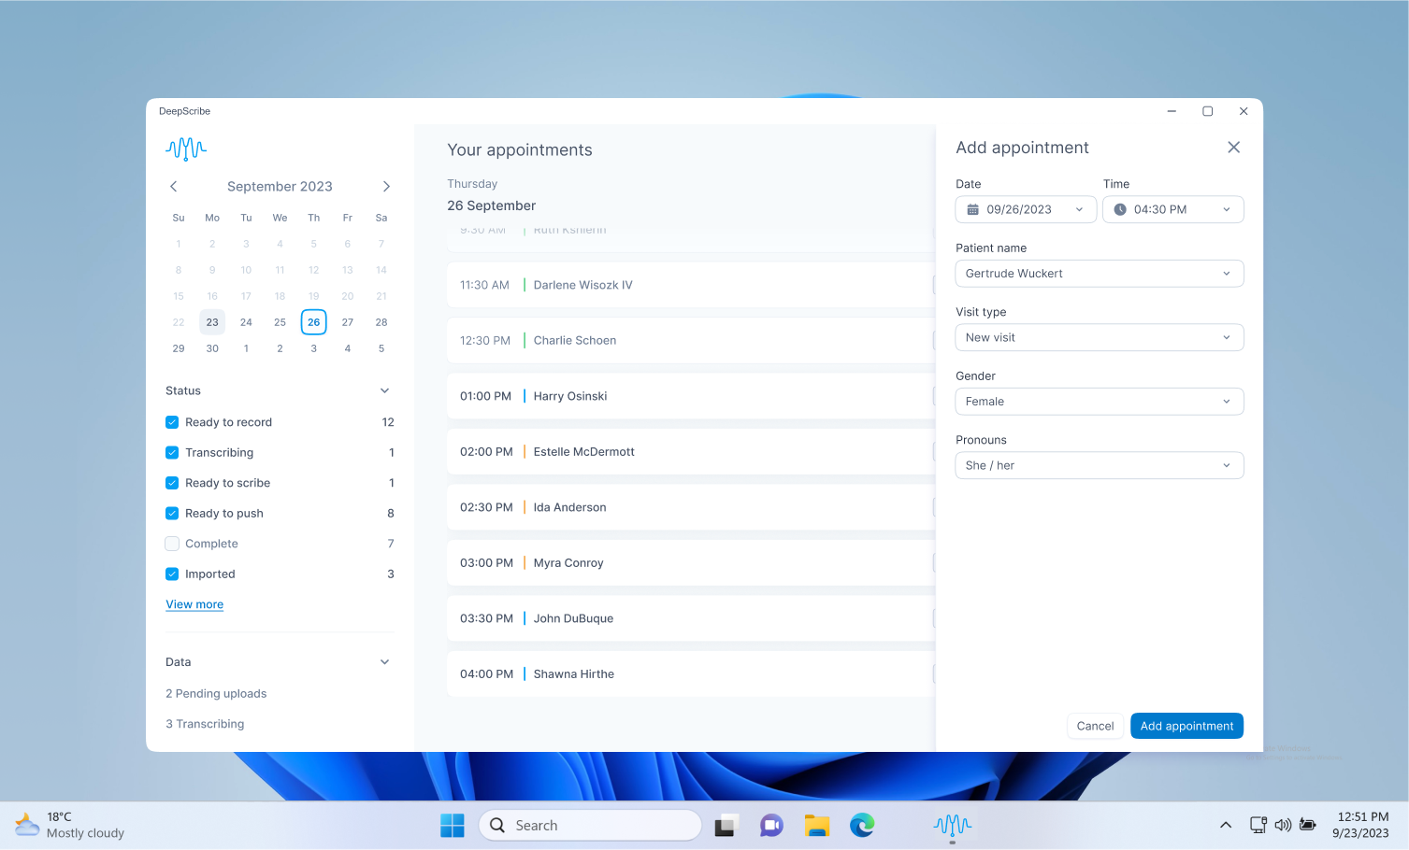This screenshot has width=1409, height=850.
Task: Open Harry Osinski 01:00 PM appointment
Action: (x=691, y=396)
